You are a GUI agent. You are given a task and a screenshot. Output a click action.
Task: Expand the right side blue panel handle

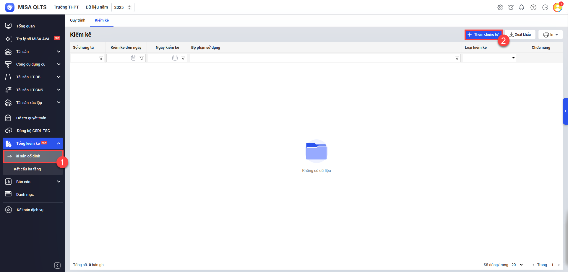(565, 111)
